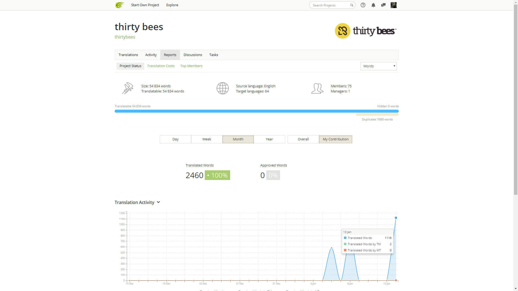Click the 'Source language: English' text
The image size is (518, 291).
tap(255, 86)
